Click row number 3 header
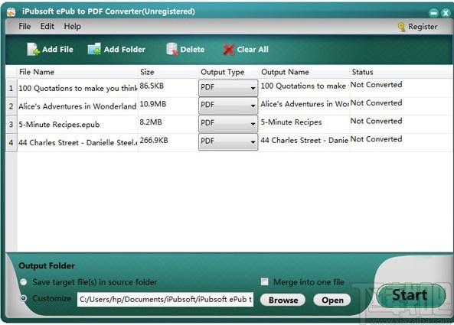This screenshot has width=454, height=325. [11, 125]
